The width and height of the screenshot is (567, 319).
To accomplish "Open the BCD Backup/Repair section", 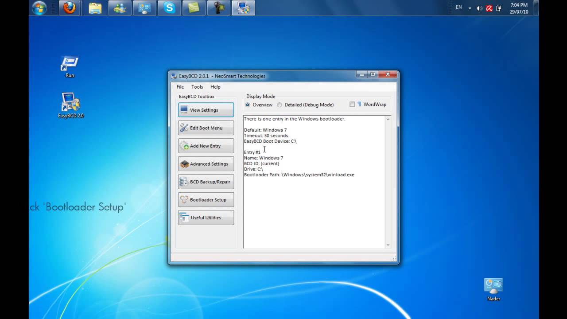I will pyautogui.click(x=206, y=182).
